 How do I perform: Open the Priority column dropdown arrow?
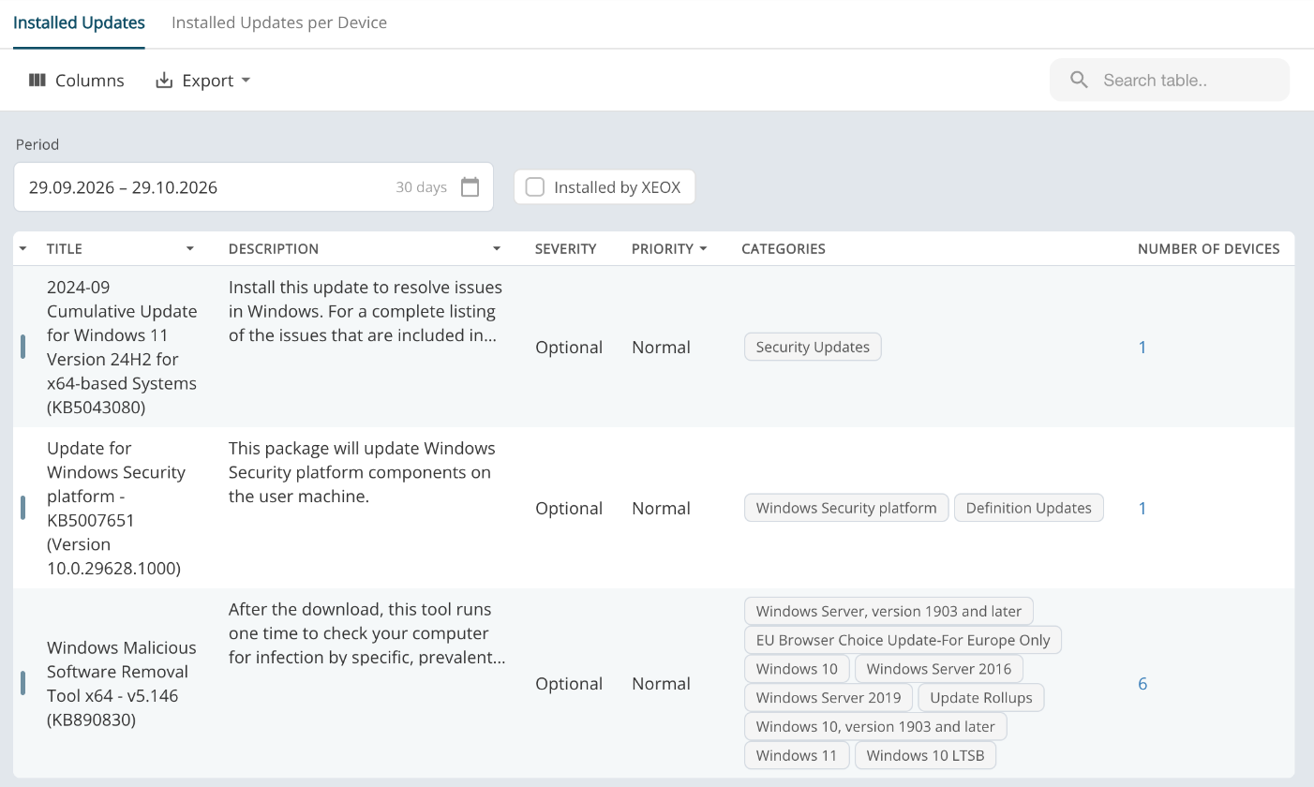703,249
